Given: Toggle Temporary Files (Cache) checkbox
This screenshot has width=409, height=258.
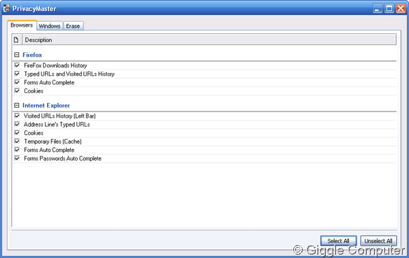Looking at the screenshot, I should pyautogui.click(x=17, y=141).
